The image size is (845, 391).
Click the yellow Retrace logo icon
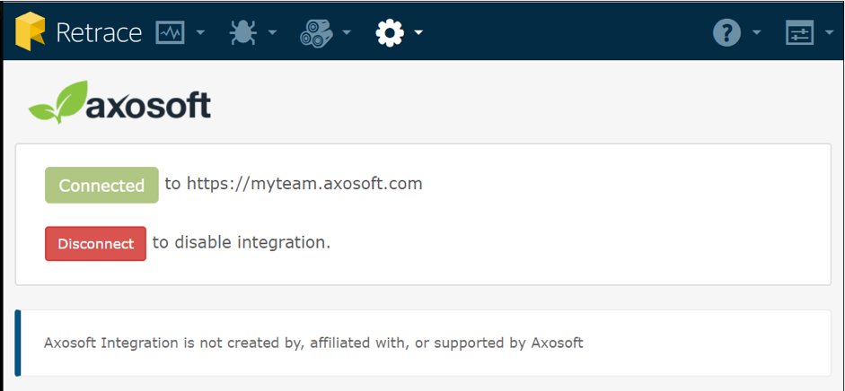(x=31, y=31)
